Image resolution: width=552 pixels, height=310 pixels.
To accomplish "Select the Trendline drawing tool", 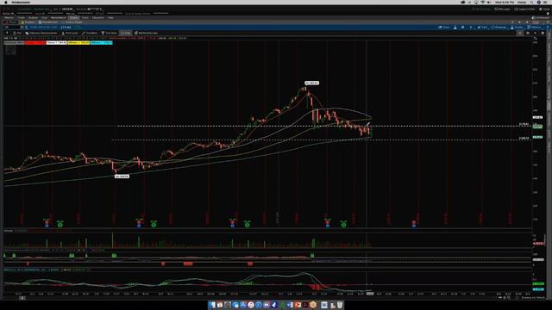I will pos(90,33).
